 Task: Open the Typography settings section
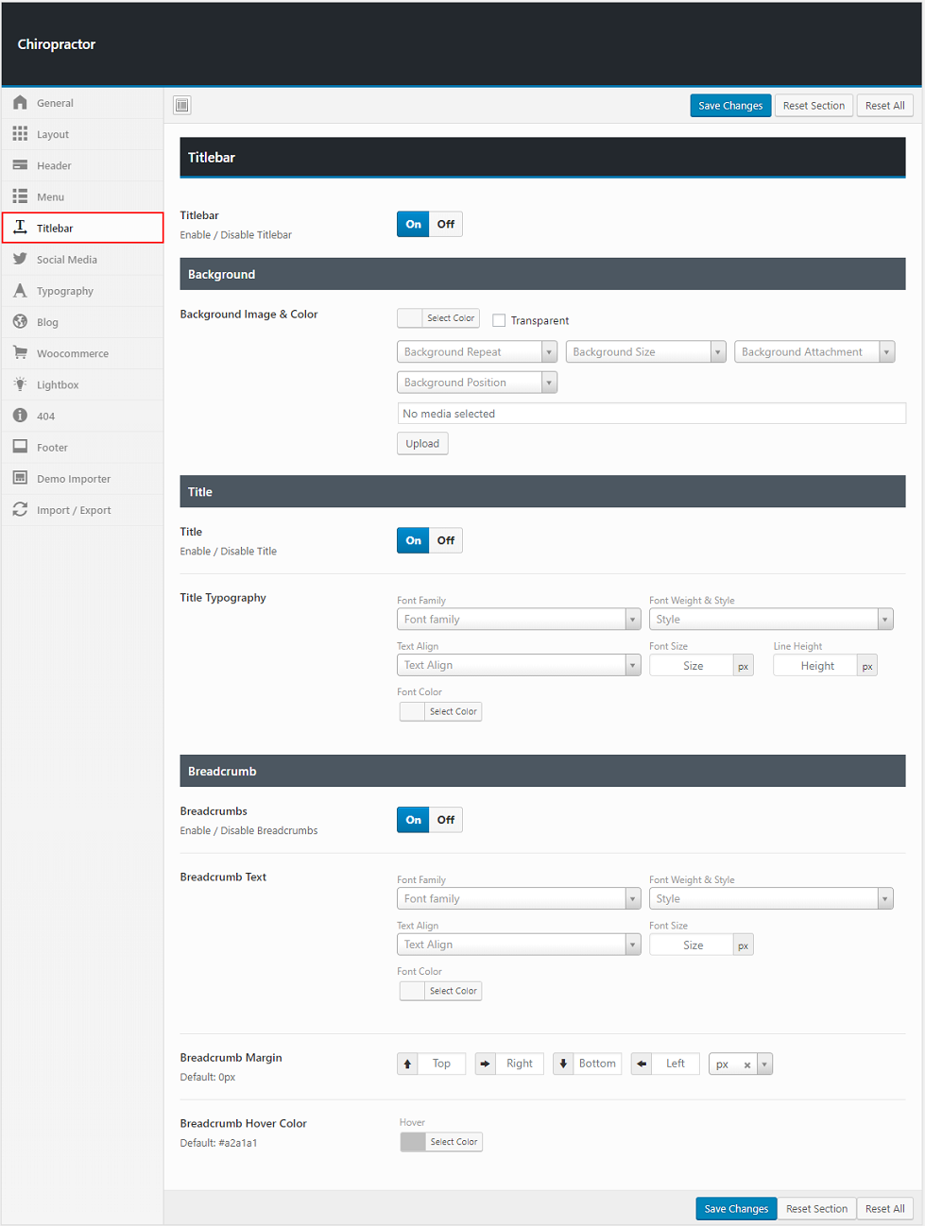[x=64, y=291]
